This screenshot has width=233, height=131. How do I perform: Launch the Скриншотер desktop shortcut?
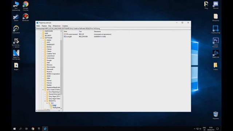216,29
